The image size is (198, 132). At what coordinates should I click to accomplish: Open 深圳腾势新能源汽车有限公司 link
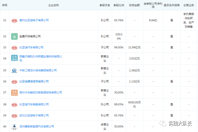click(x=36, y=126)
